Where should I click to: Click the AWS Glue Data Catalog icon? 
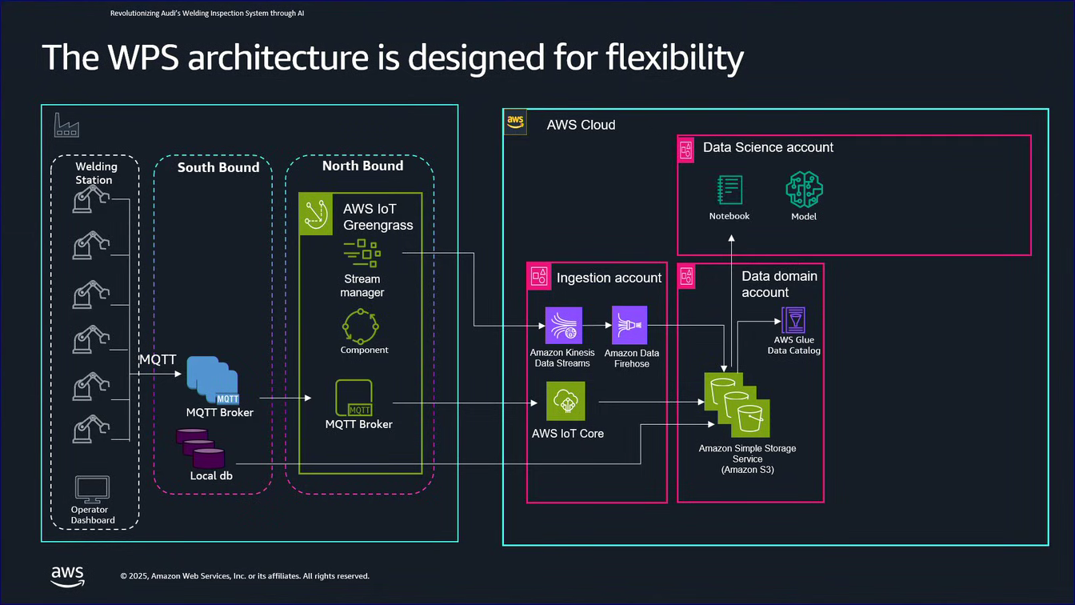(793, 320)
